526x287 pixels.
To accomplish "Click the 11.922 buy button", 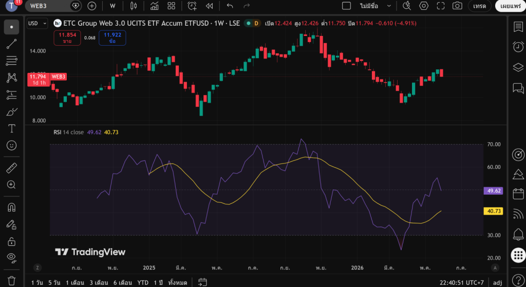I will (x=112, y=38).
